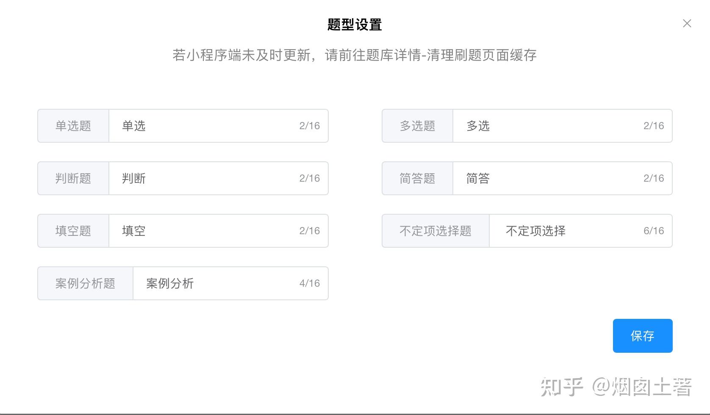Image resolution: width=710 pixels, height=415 pixels.
Task: Click the 案例分析题 label
Action: pyautogui.click(x=85, y=283)
